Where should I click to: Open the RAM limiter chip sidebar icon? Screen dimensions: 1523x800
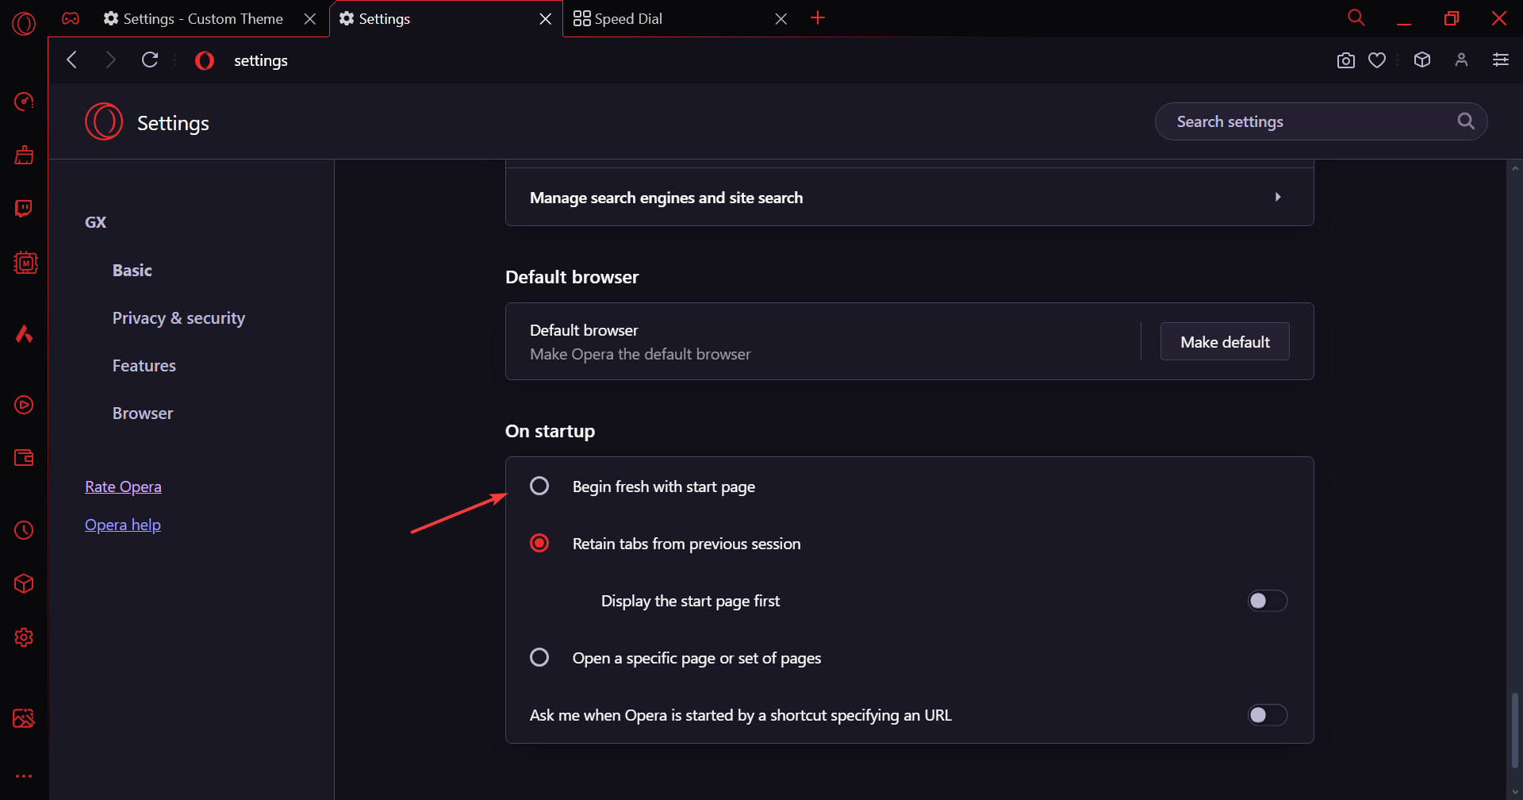tap(25, 263)
